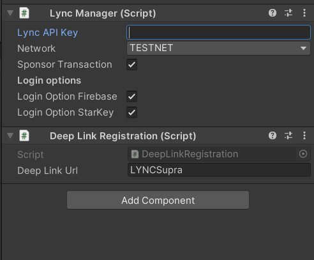Open help for Lync Manager script
Viewport: 314px width, 260px height.
(x=273, y=13)
